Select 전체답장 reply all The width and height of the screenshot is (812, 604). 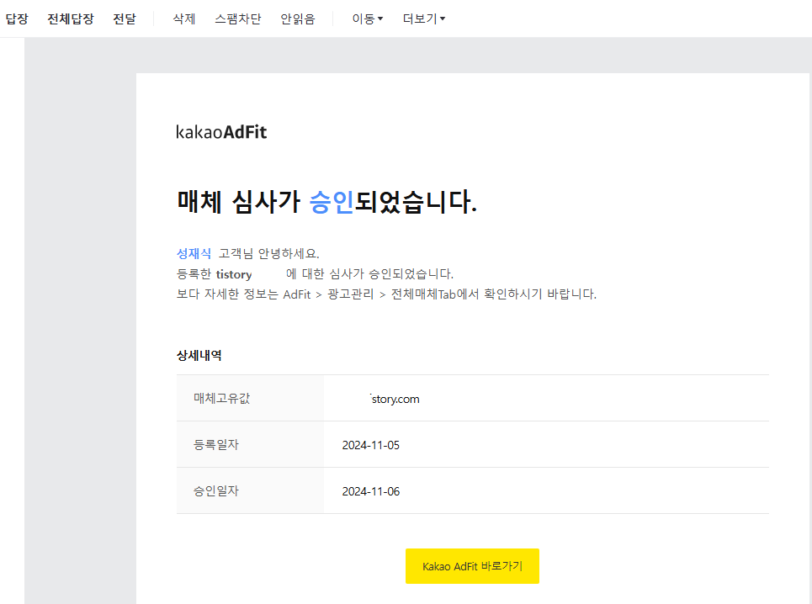pos(71,19)
